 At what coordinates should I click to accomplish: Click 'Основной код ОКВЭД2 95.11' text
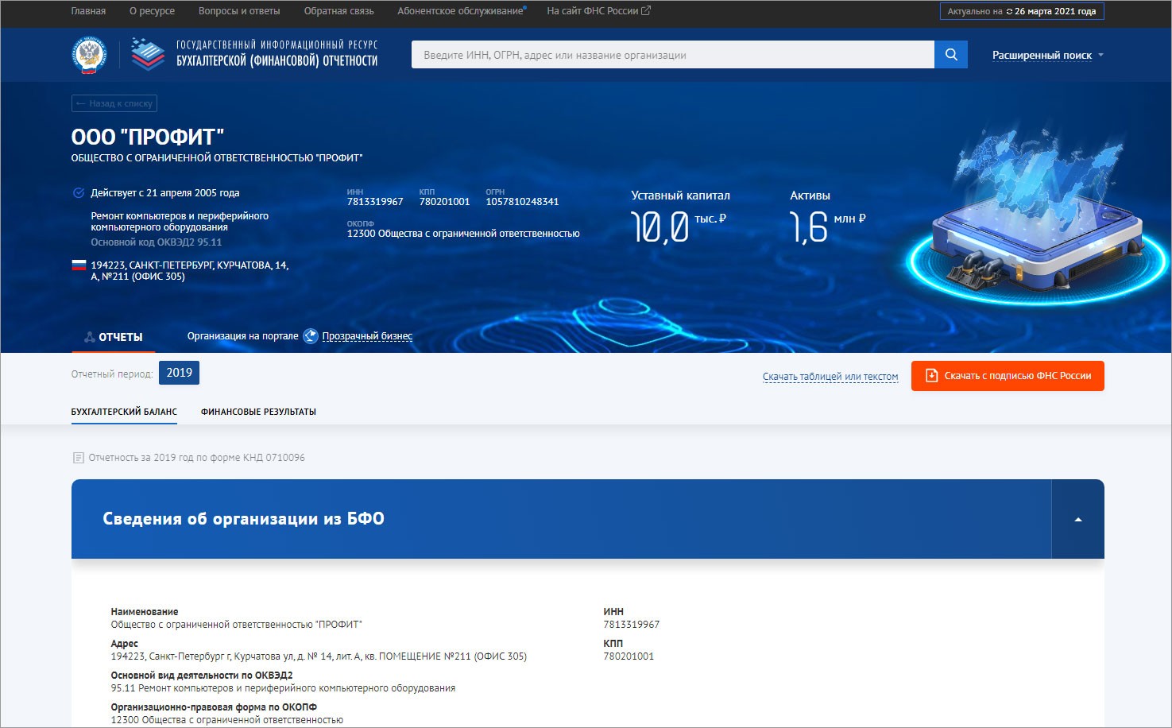click(x=157, y=242)
